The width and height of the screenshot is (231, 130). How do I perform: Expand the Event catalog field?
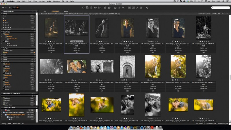tap(1, 55)
